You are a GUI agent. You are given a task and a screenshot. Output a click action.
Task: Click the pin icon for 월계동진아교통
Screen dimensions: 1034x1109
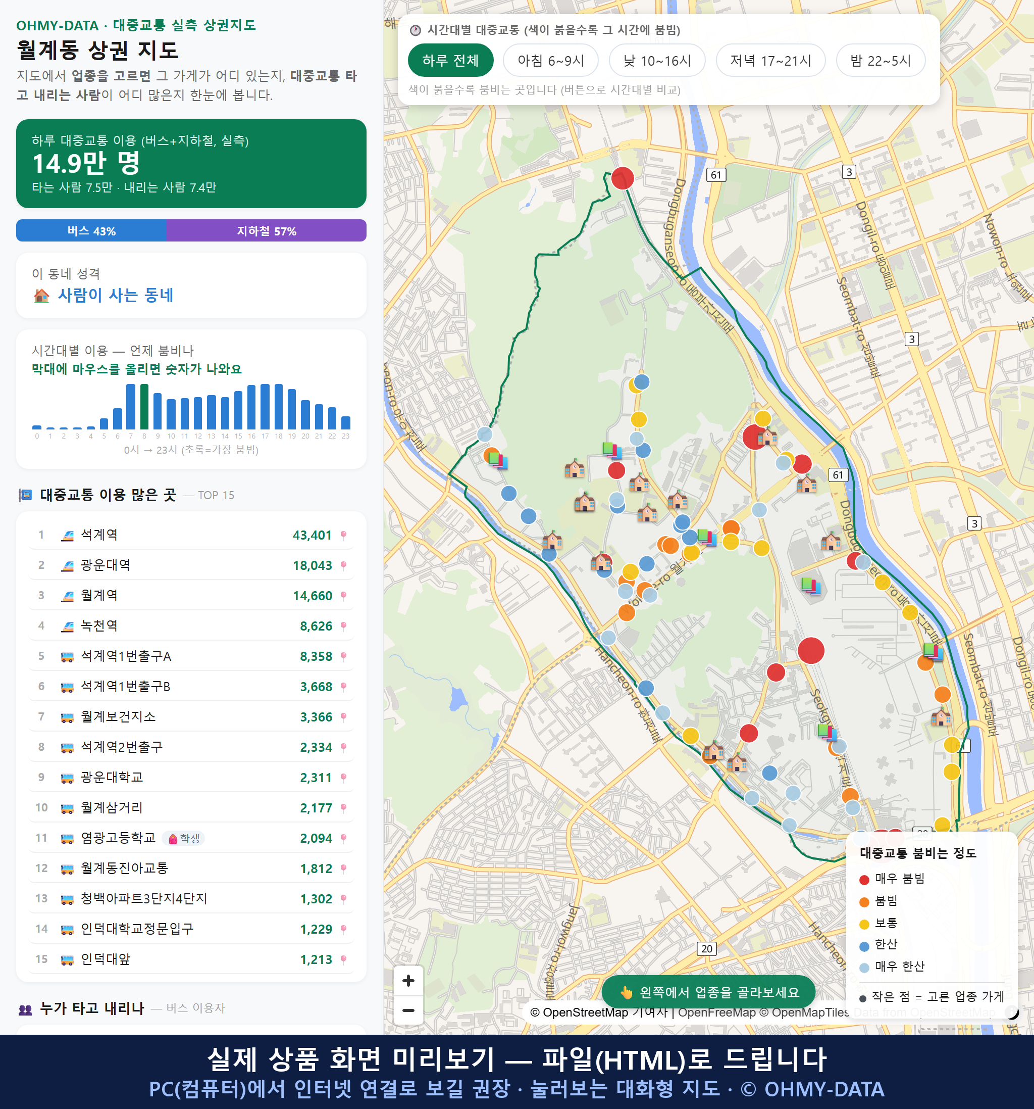pos(343,869)
